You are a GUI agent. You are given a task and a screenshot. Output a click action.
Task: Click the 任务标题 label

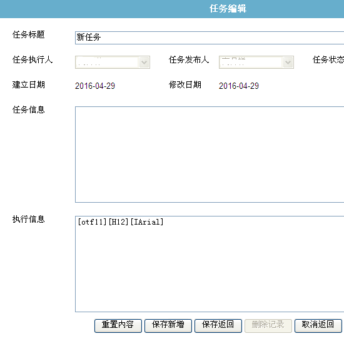click(x=29, y=34)
